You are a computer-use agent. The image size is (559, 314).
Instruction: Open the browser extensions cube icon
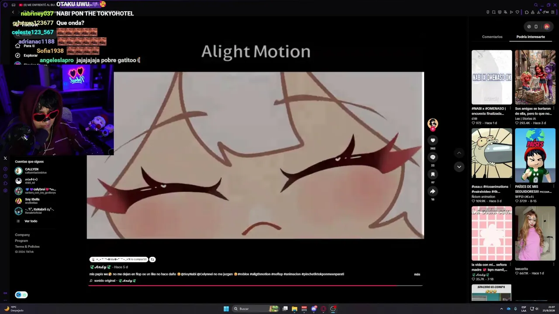click(527, 12)
